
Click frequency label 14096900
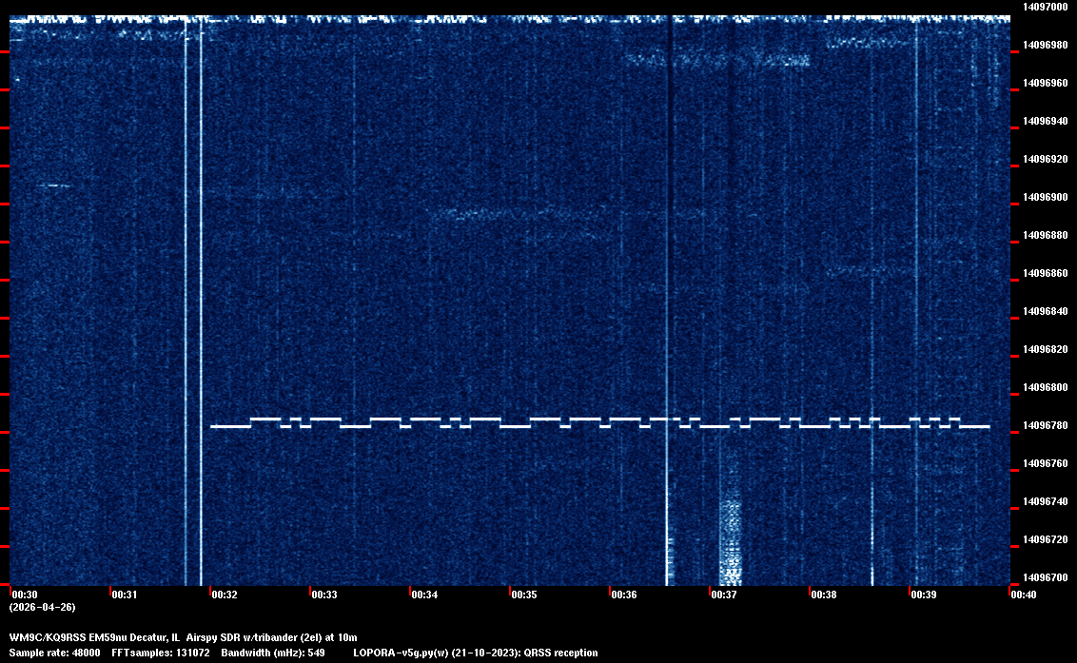click(x=1046, y=197)
